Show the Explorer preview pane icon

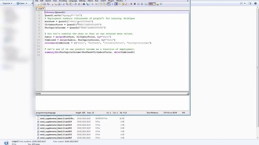click(250, 4)
